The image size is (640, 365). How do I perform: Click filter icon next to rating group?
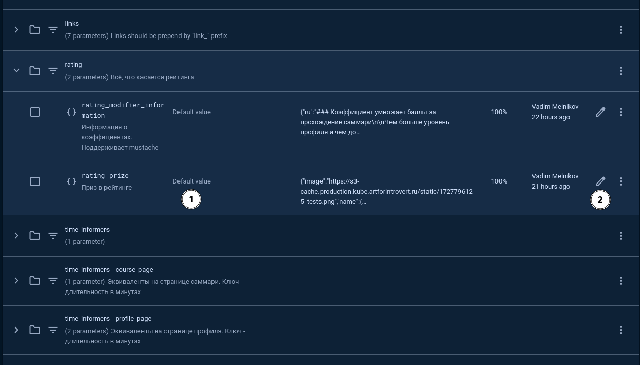53,71
